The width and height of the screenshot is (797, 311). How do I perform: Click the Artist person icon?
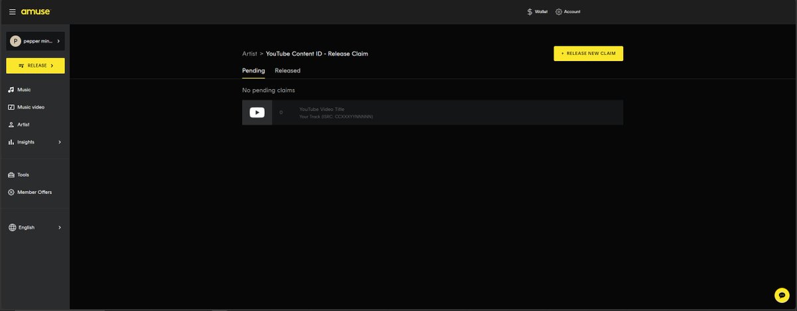point(11,124)
